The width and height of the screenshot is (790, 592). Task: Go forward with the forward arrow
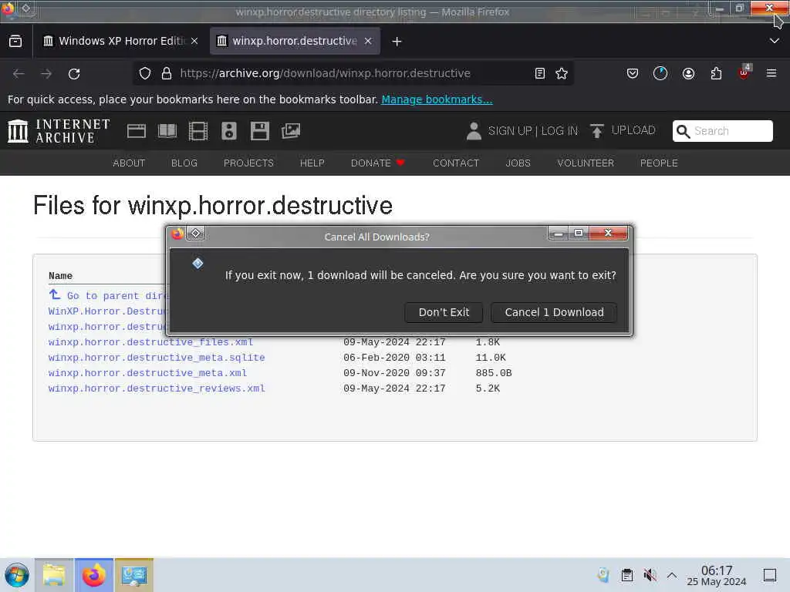46,73
